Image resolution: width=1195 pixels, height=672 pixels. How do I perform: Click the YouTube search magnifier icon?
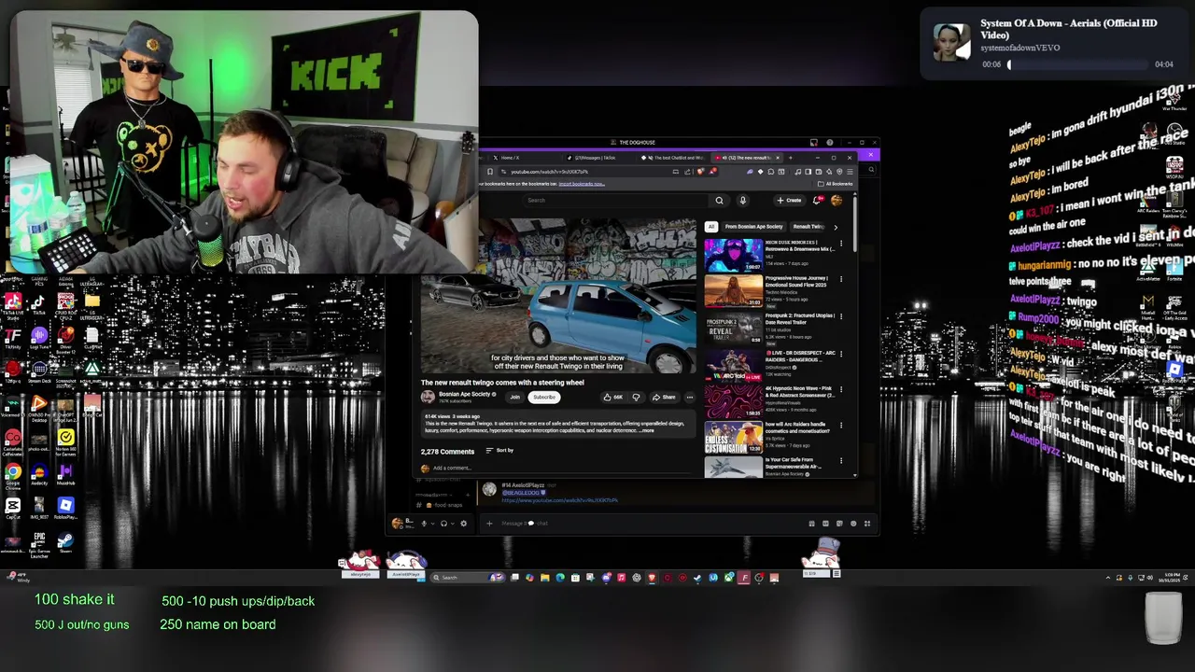point(720,201)
